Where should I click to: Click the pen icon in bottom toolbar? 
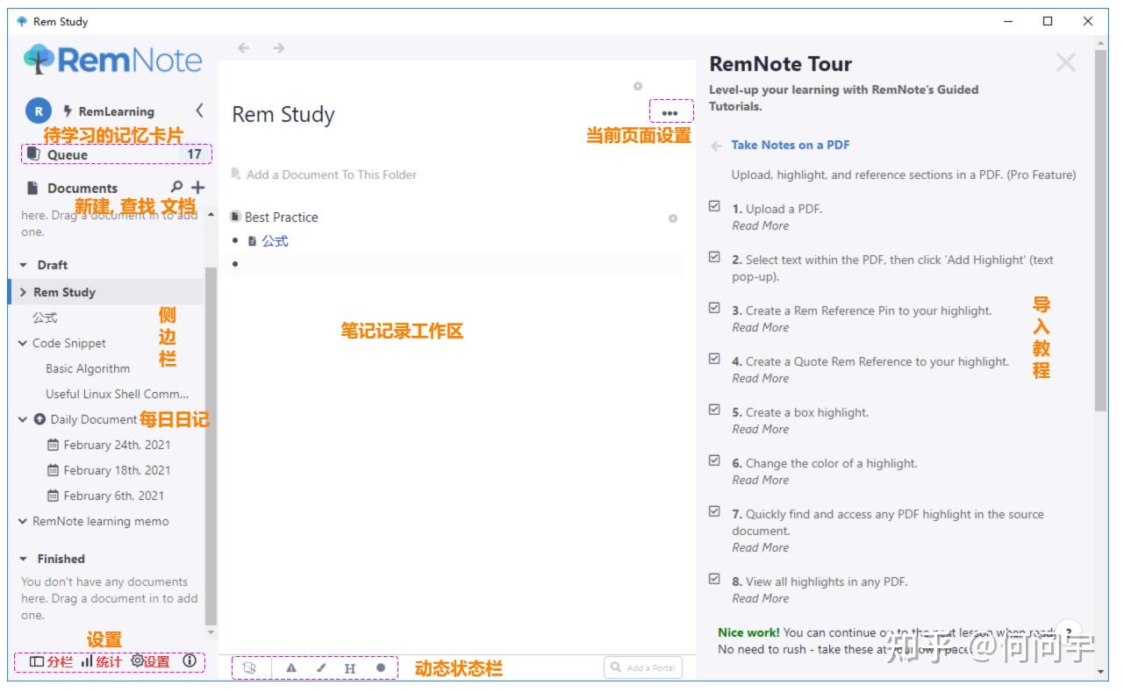click(x=322, y=667)
